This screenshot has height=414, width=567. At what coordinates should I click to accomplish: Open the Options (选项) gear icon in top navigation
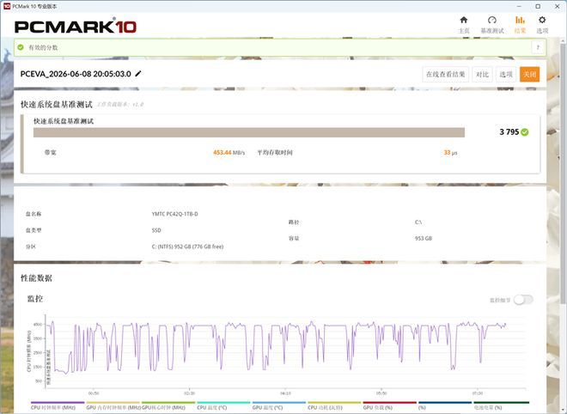coord(542,25)
